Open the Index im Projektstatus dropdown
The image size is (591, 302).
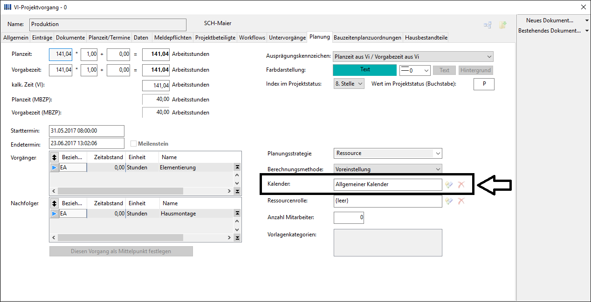pyautogui.click(x=359, y=84)
